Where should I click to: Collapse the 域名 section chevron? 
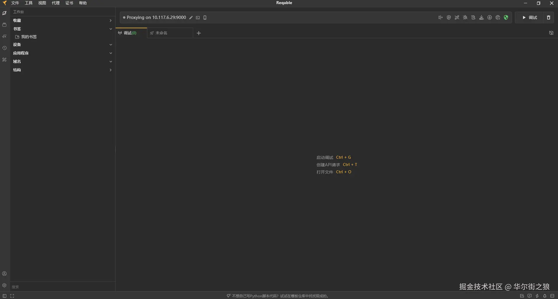110,61
